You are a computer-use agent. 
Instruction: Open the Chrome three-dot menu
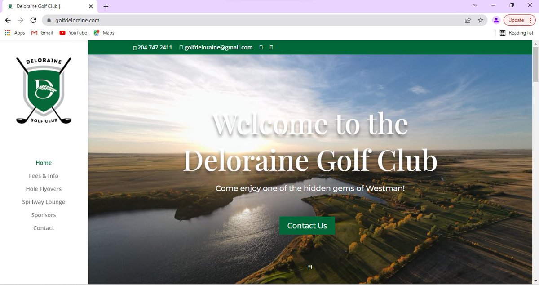pyautogui.click(x=531, y=20)
